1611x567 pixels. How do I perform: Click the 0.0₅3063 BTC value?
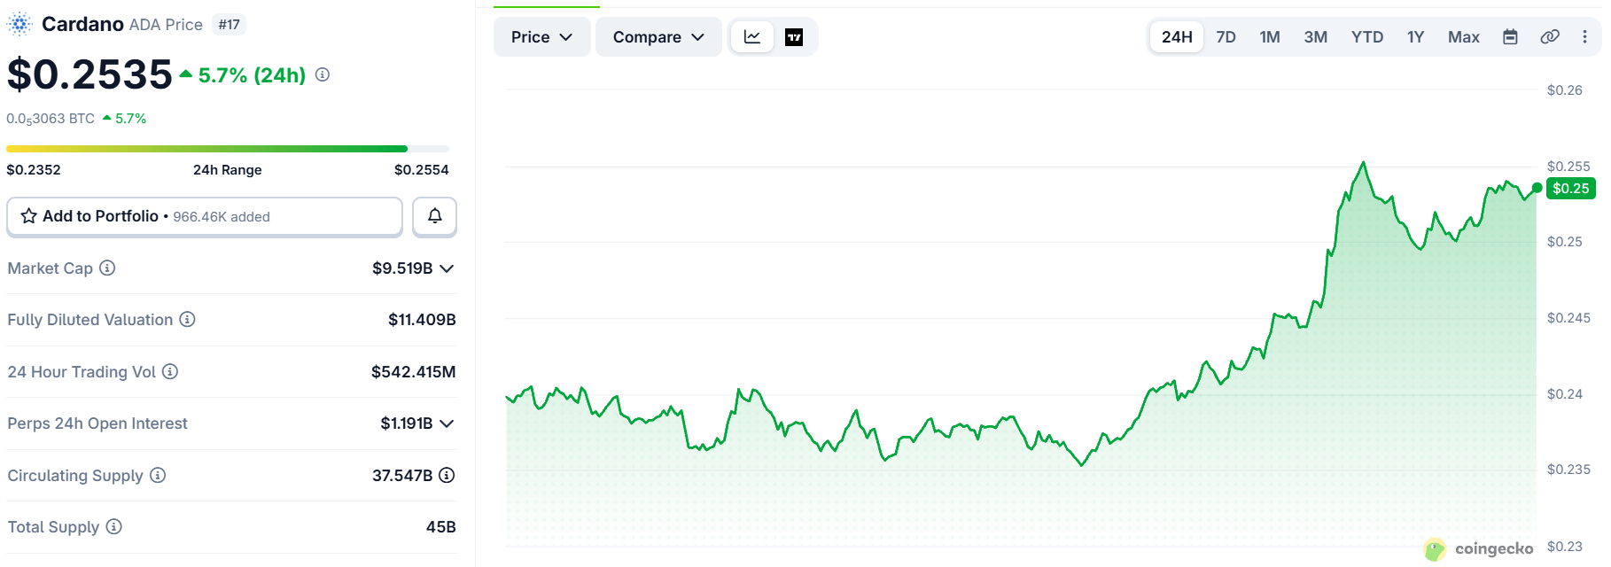51,119
